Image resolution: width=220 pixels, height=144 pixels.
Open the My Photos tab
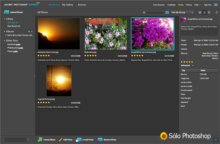tap(54, 5)
